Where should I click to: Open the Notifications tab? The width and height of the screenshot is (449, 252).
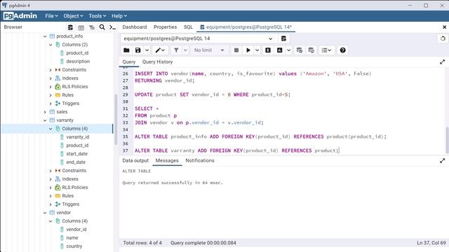click(x=200, y=160)
